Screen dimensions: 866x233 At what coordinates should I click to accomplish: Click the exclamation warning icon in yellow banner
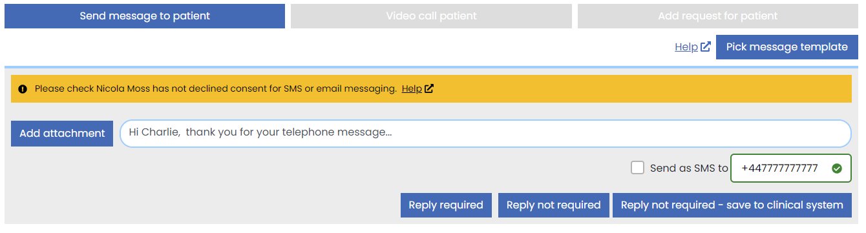point(23,89)
